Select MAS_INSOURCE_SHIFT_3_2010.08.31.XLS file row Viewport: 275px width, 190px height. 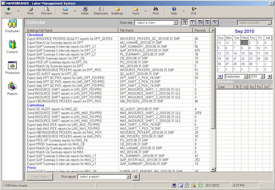point(118,113)
